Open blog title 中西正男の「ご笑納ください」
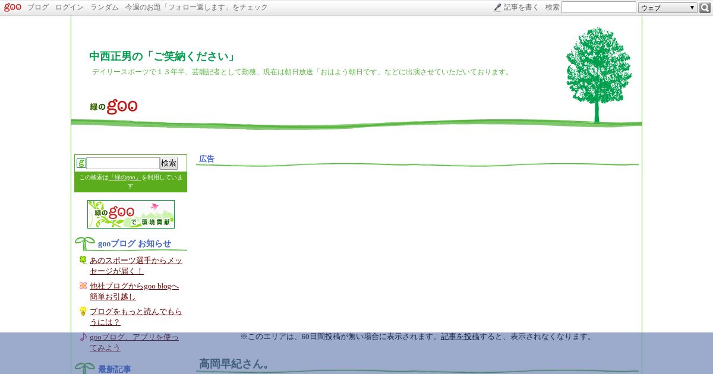This screenshot has height=374, width=713. click(163, 56)
